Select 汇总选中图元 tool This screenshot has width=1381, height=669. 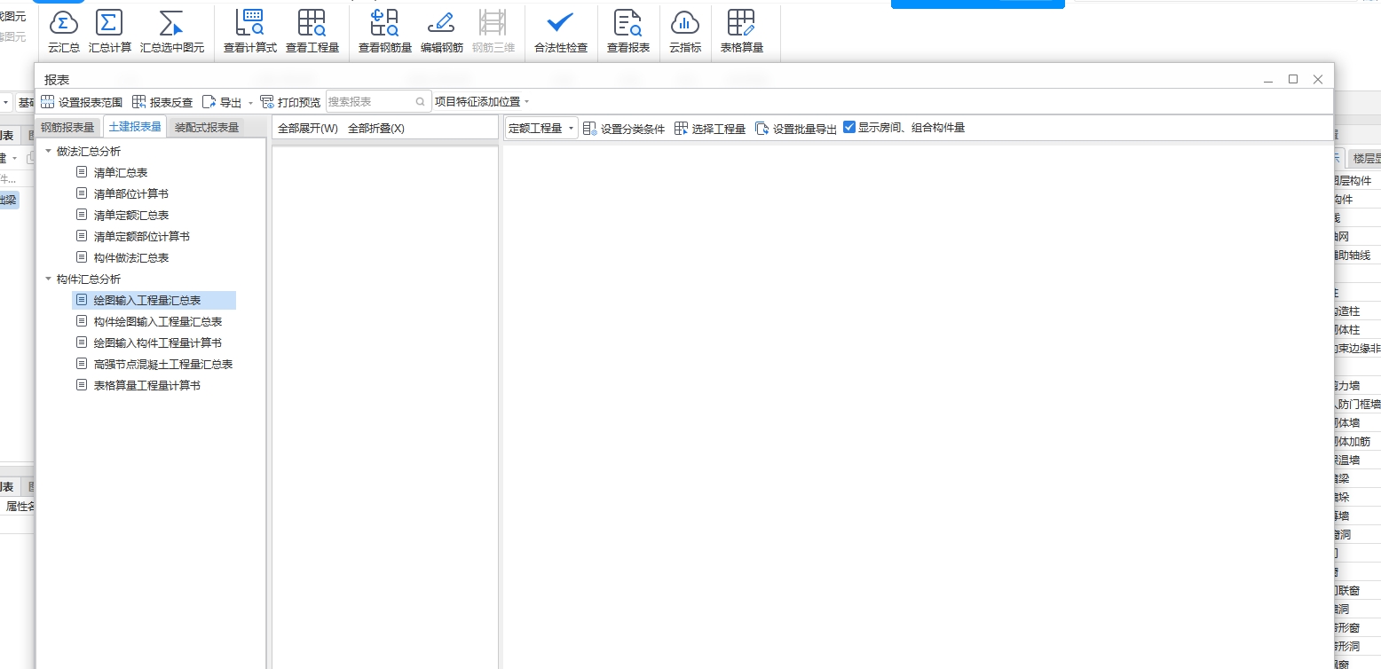(x=172, y=32)
